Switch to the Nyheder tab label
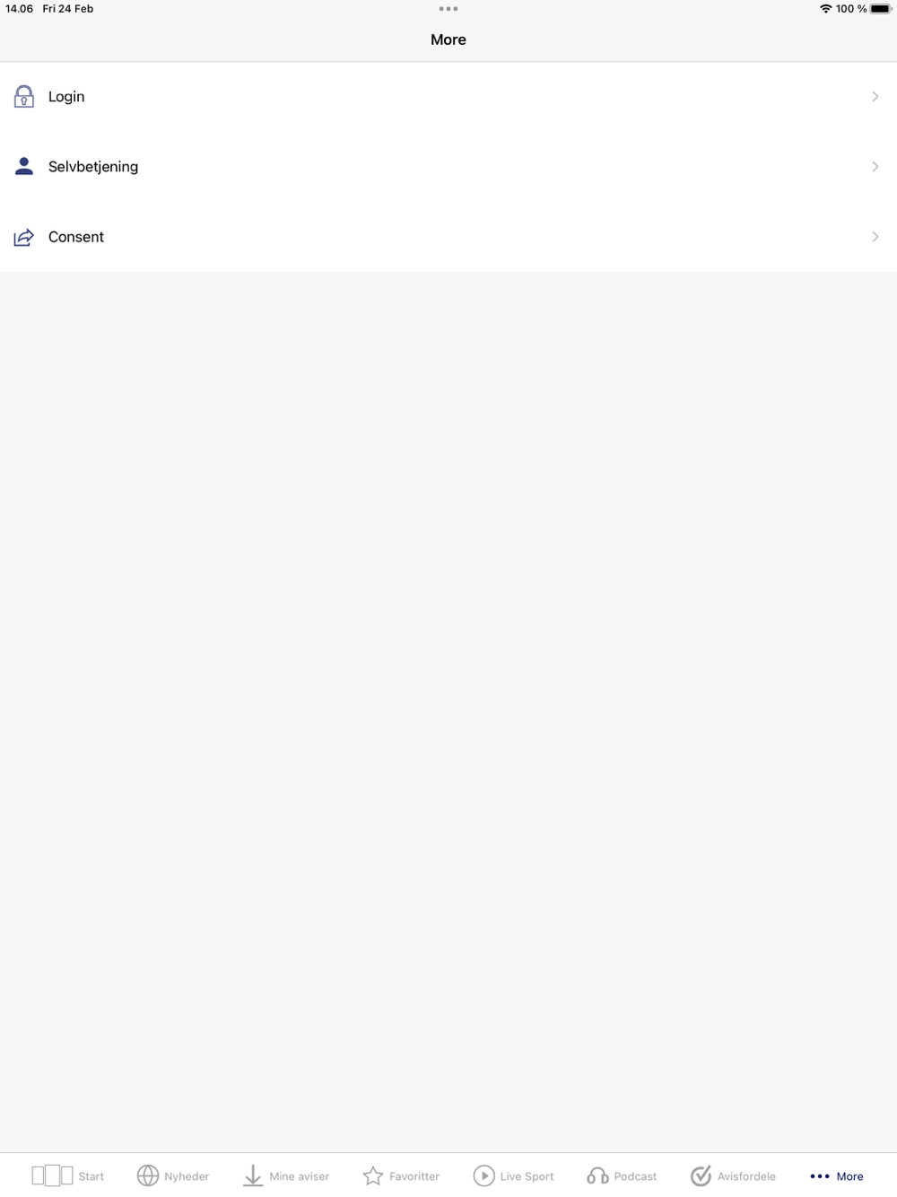 [187, 1176]
